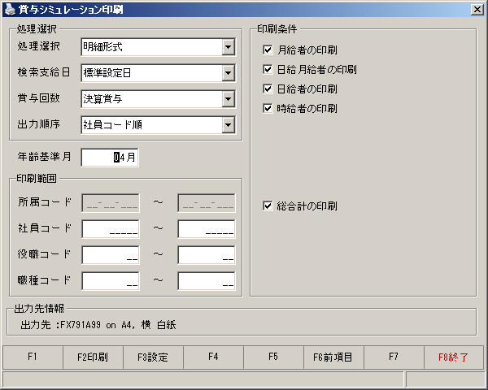The image size is (488, 390).
Task: Click the 社員コード end field
Action: coord(207,229)
